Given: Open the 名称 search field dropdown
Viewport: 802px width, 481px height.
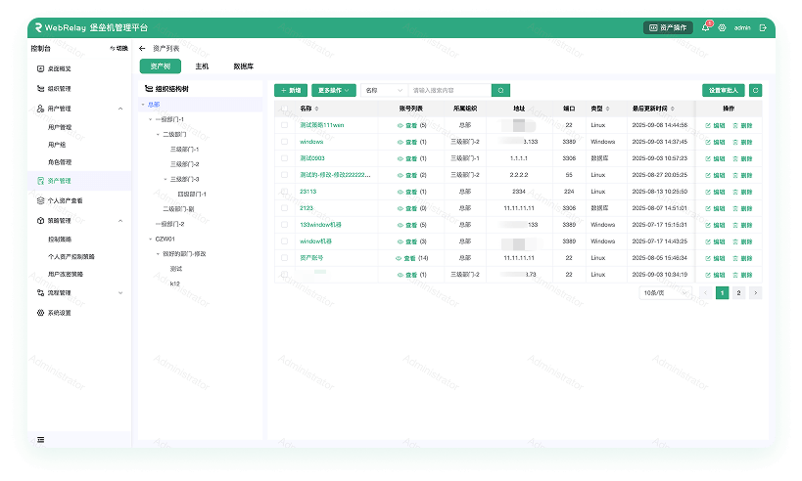Looking at the screenshot, I should [x=384, y=90].
